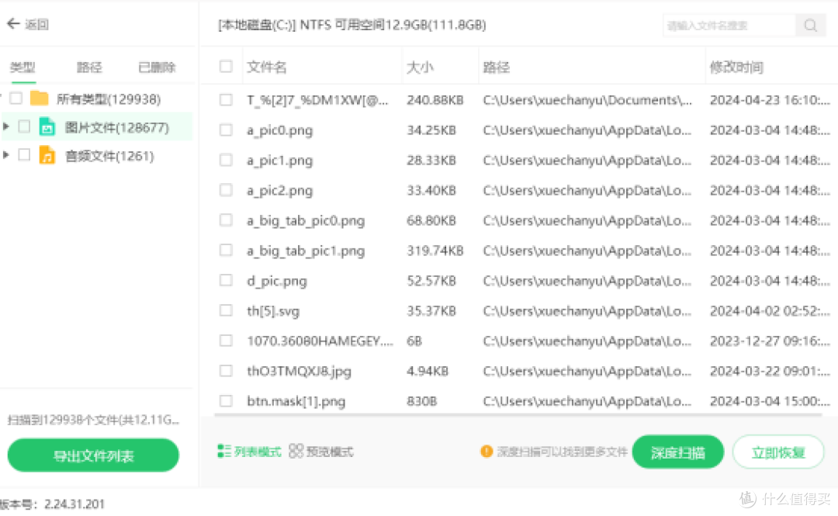Select the 图片文件(128677) tree item

117,127
